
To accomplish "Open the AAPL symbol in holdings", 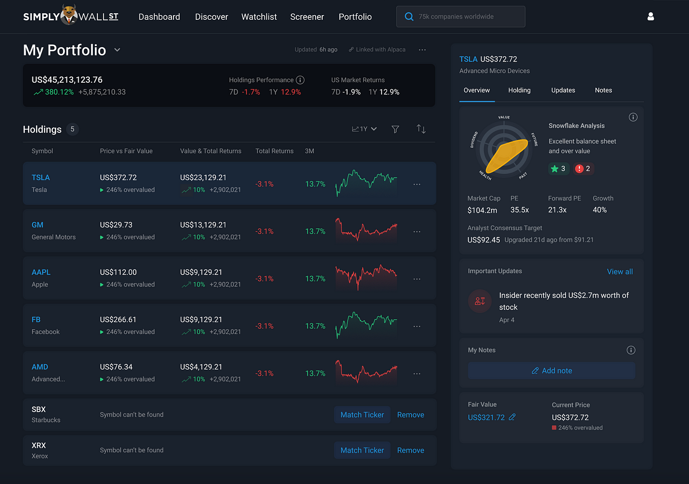I will click(x=41, y=272).
